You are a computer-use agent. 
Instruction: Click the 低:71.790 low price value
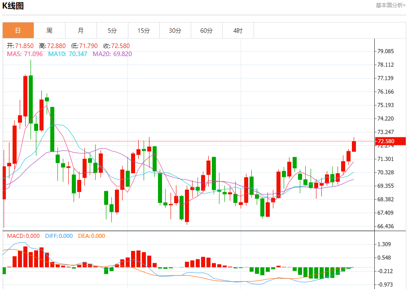click(x=84, y=46)
